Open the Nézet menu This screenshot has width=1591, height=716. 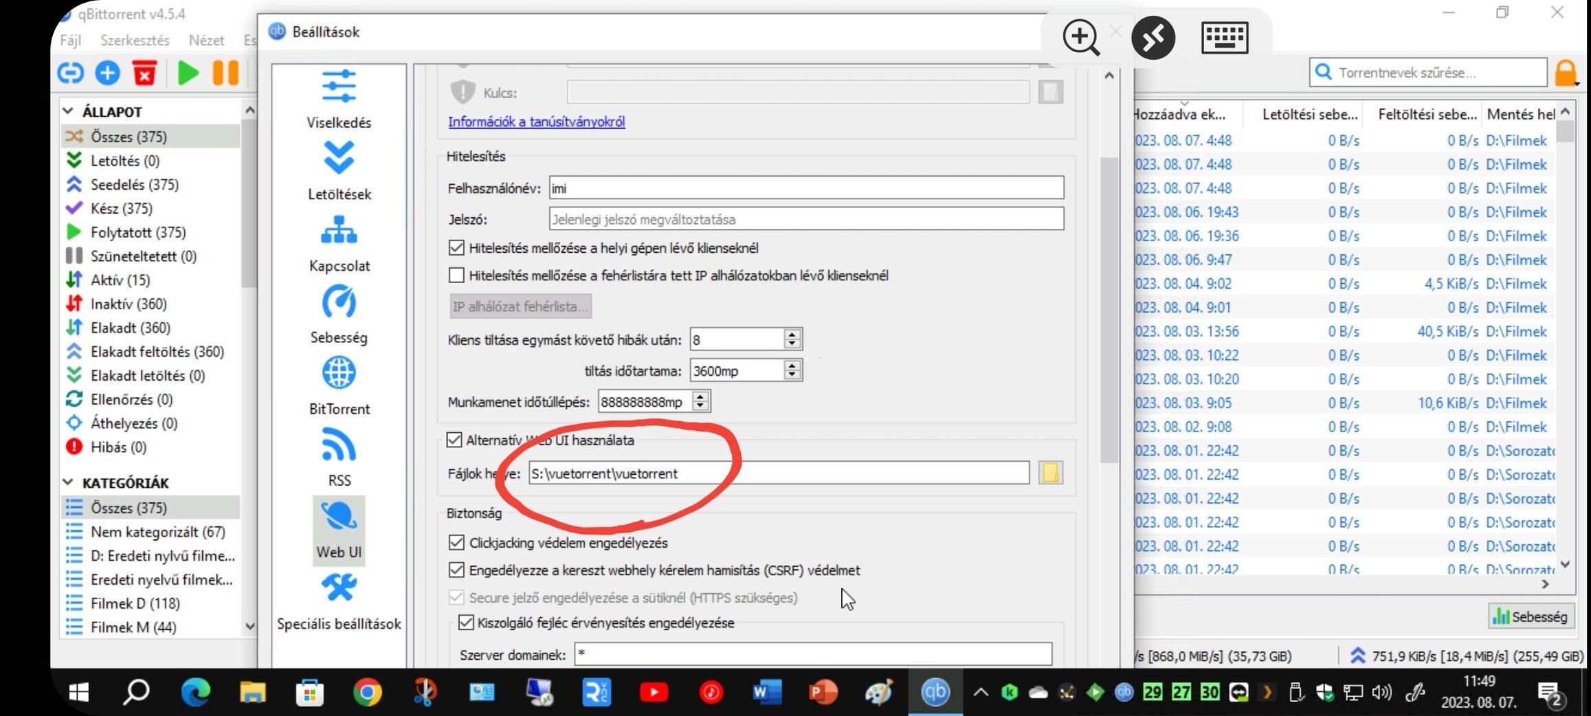pos(206,41)
